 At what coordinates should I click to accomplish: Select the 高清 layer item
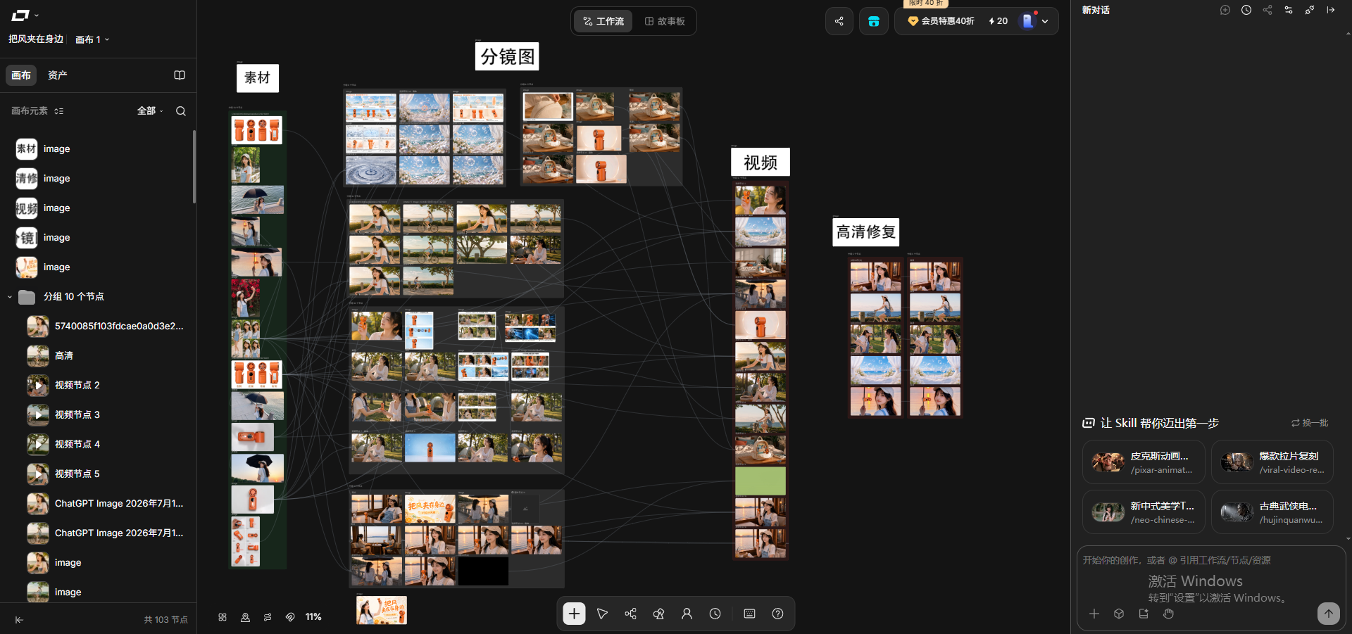(x=99, y=356)
